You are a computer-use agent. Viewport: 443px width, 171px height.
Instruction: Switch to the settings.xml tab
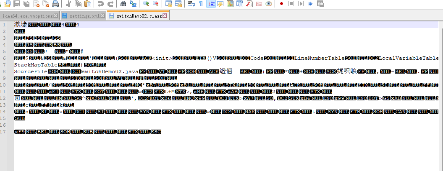[x=84, y=16]
